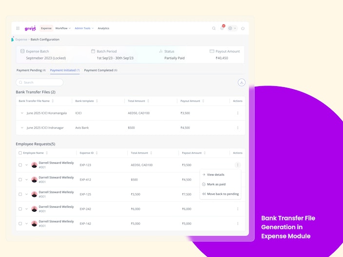Screen dimensions: 343x257
Task: Click the ₹40,450 payout amount value
Action: 222,58
